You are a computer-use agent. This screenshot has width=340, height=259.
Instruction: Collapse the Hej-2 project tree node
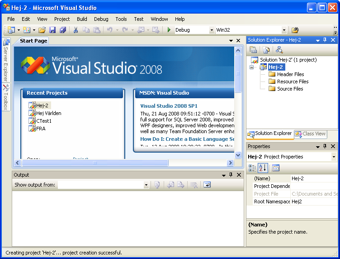coord(251,67)
